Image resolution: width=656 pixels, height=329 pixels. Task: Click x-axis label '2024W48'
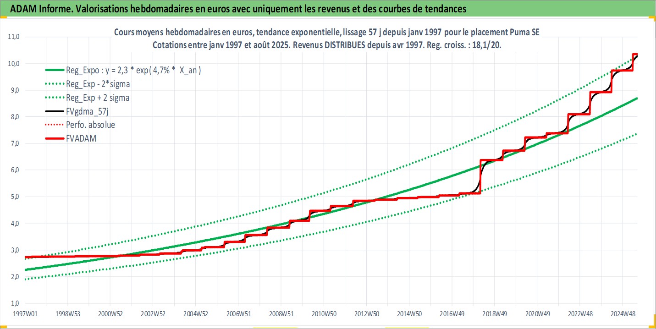[623, 314]
